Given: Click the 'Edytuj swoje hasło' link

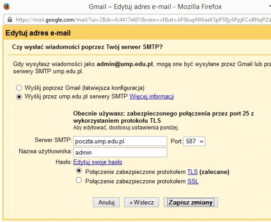Looking at the screenshot, I should (98, 162).
